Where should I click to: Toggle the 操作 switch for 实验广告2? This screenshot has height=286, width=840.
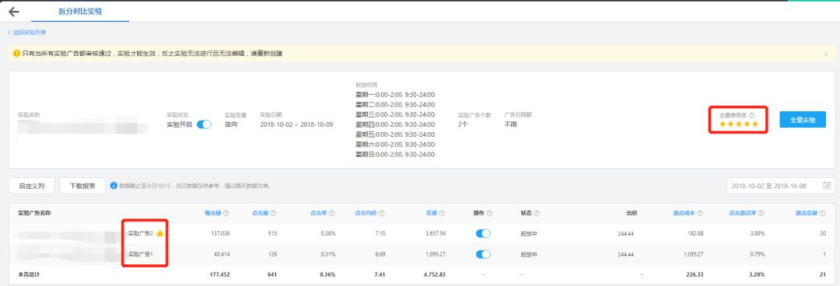tap(483, 233)
